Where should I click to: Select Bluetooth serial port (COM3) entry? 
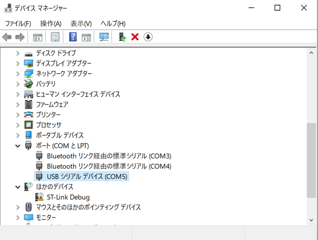click(x=104, y=156)
